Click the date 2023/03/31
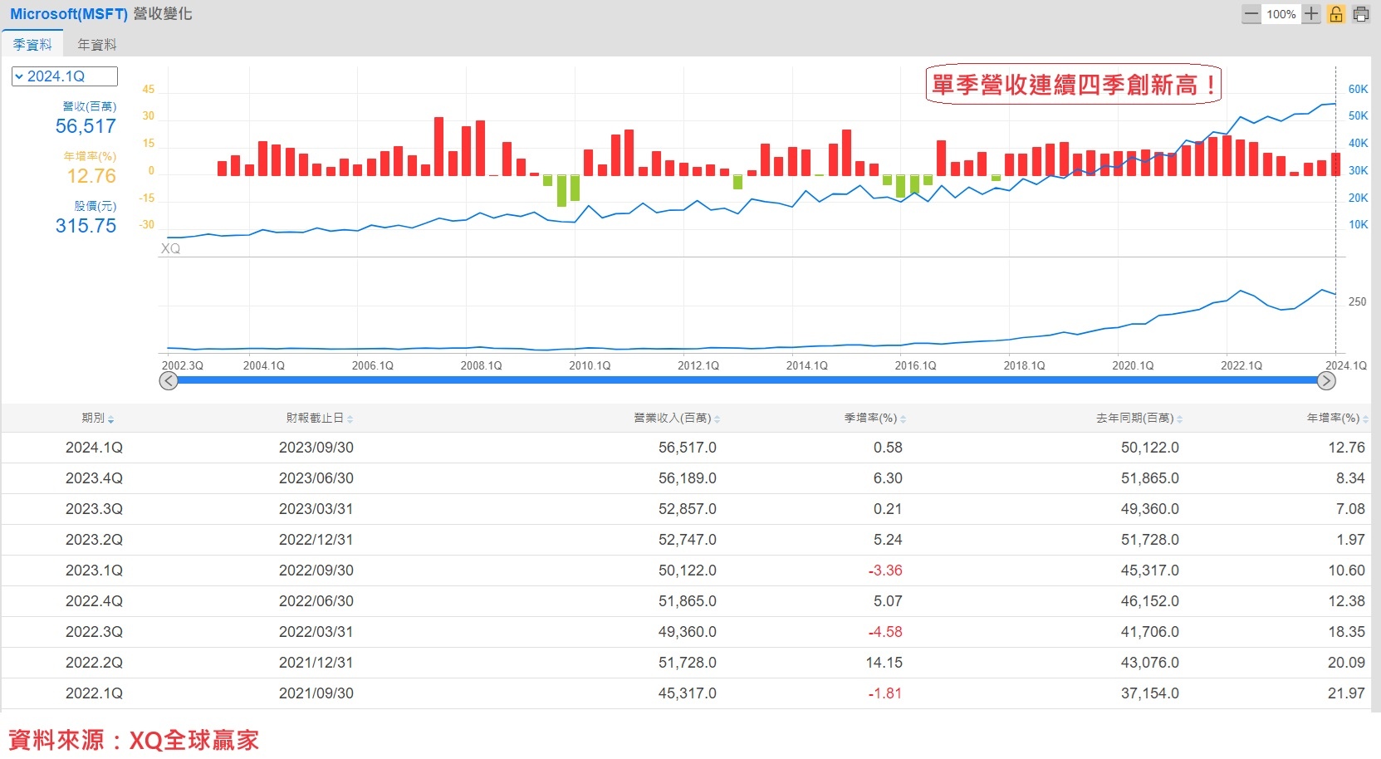Viewport: 1381px width, 759px height. pyautogui.click(x=316, y=509)
